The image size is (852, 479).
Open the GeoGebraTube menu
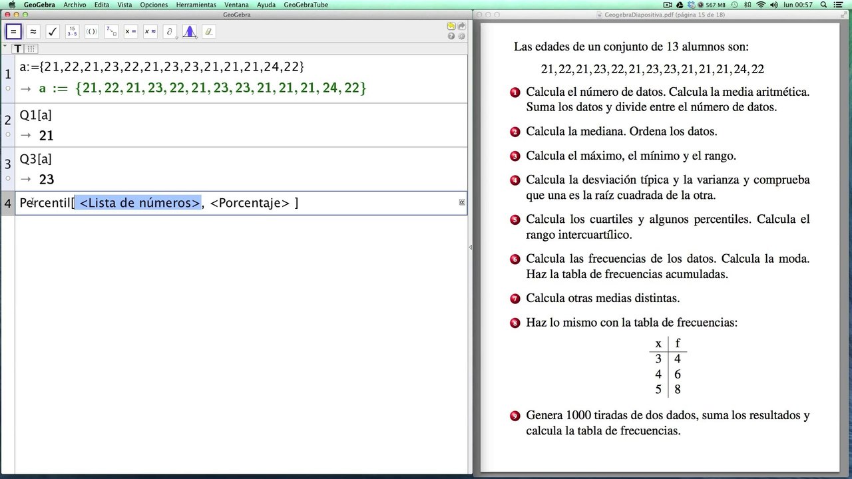306,5
